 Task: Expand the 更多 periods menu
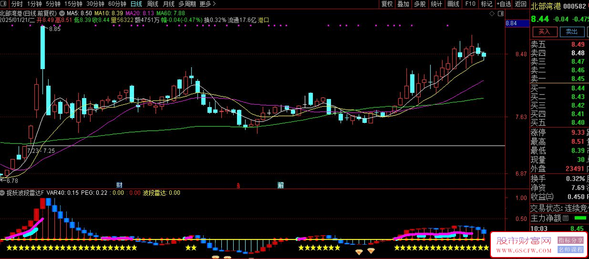pos(208,4)
